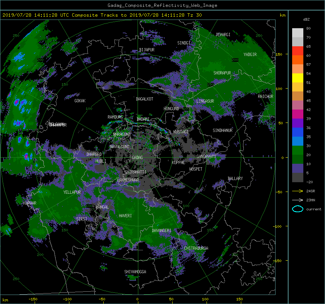Click the YELLAPUR label
325x304 pixels.
click(72, 192)
